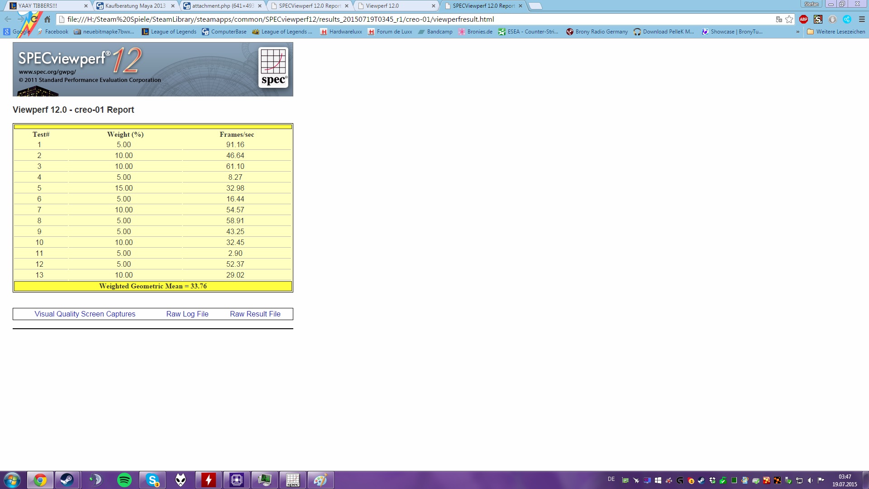
Task: Open TeamSpeak from the taskbar
Action: coord(95,480)
